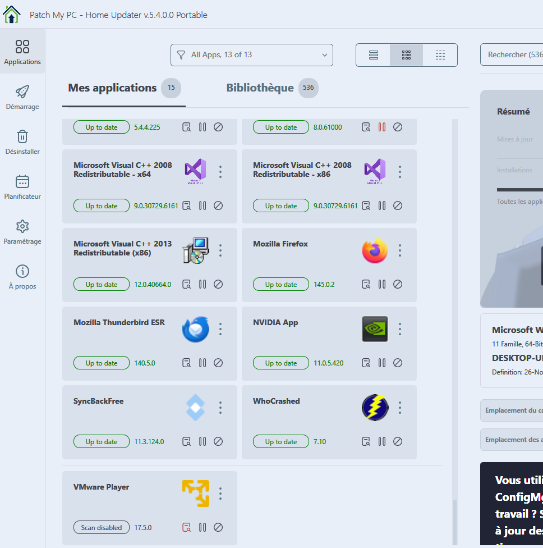This screenshot has width=543, height=548.
Task: Toggle scan for SyncBackFree
Action: coord(186,442)
